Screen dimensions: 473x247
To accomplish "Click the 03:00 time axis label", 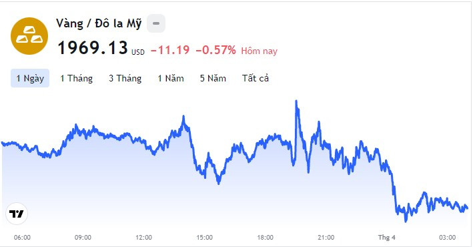I will coord(448,238).
